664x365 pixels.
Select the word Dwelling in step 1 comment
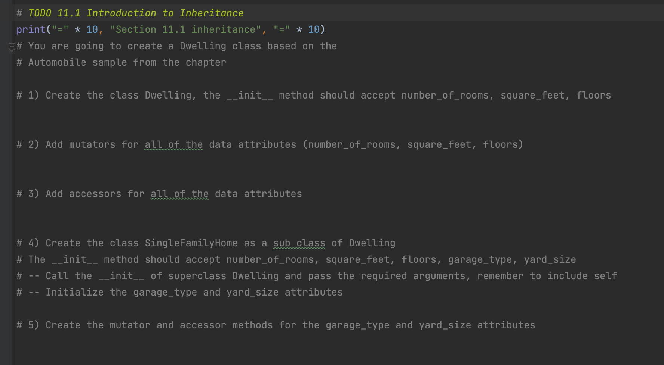168,95
